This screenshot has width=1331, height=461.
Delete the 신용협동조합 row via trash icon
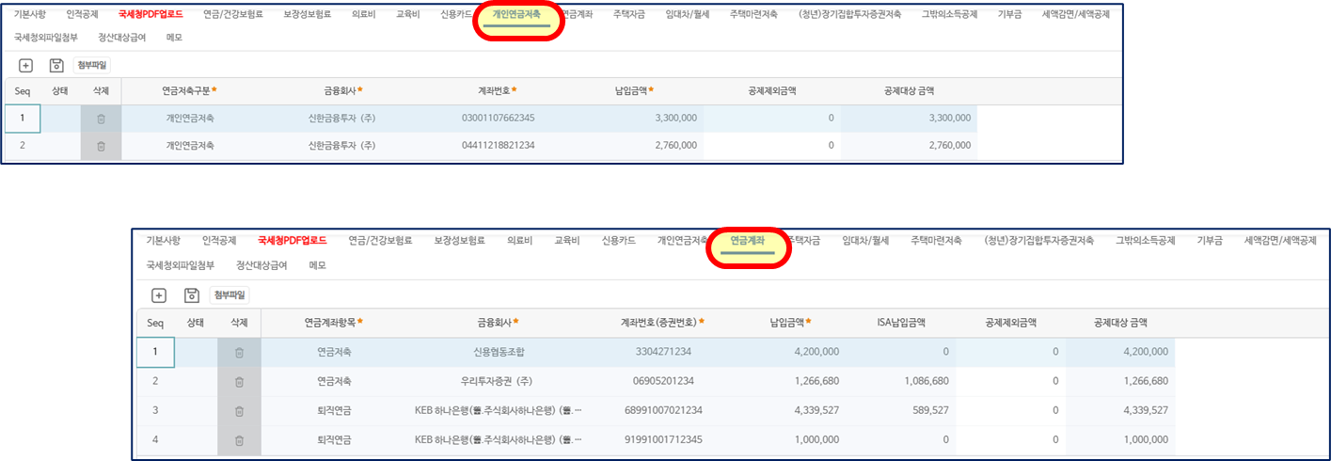pyautogui.click(x=239, y=352)
